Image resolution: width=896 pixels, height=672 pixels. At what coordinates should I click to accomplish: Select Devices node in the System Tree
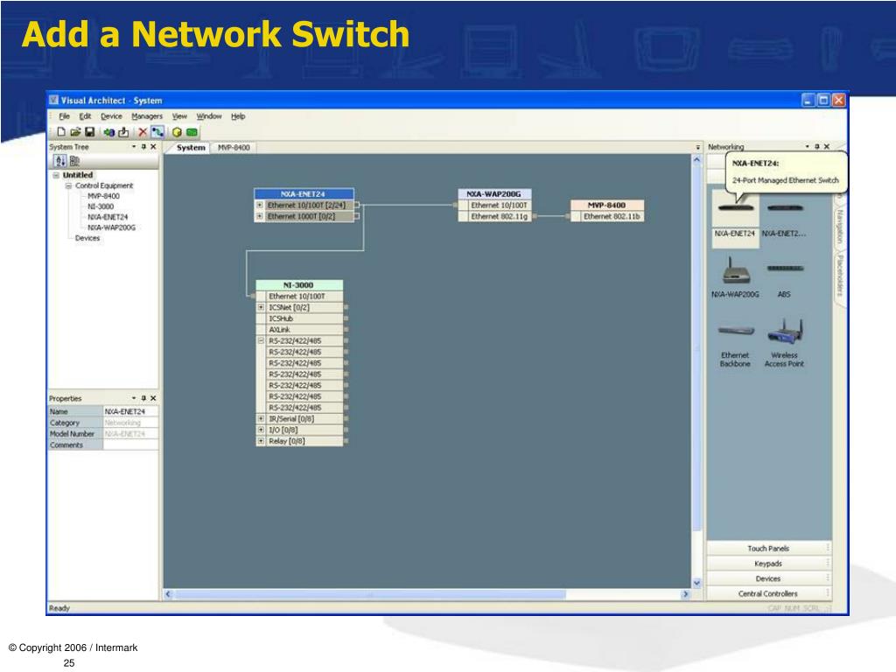click(x=87, y=238)
